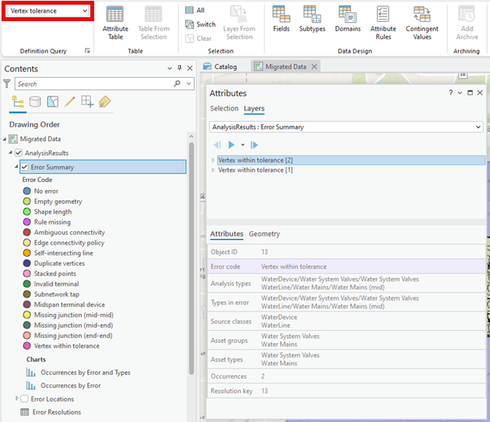490x422 pixels.
Task: Switch to List By Snapping
Action: pyautogui.click(x=87, y=102)
